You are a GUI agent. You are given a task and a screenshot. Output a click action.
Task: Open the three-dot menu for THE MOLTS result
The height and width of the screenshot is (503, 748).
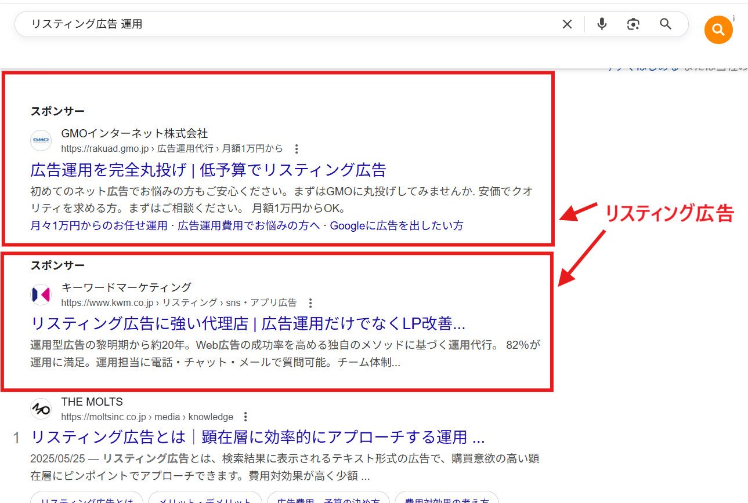245,417
